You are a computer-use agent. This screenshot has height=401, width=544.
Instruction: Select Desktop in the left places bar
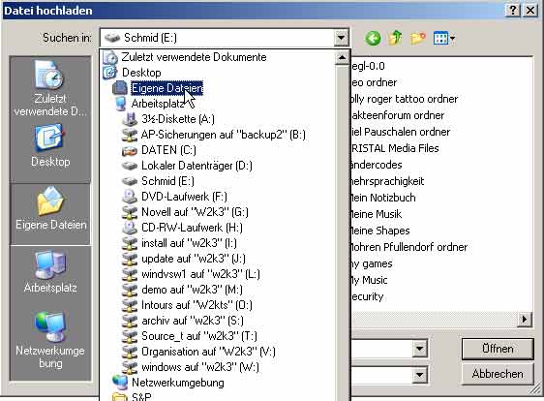tap(50, 147)
